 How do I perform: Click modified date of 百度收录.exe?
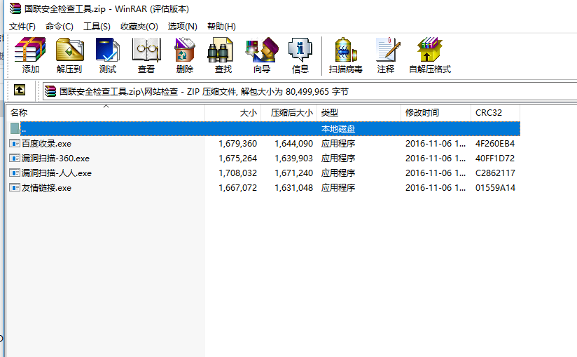(x=436, y=144)
